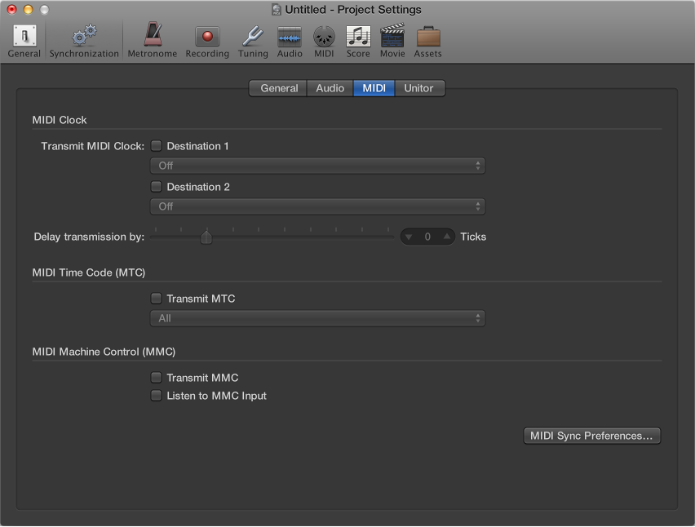This screenshot has height=527, width=695.
Task: Click the Ticks value stepper up arrow
Action: click(x=445, y=237)
